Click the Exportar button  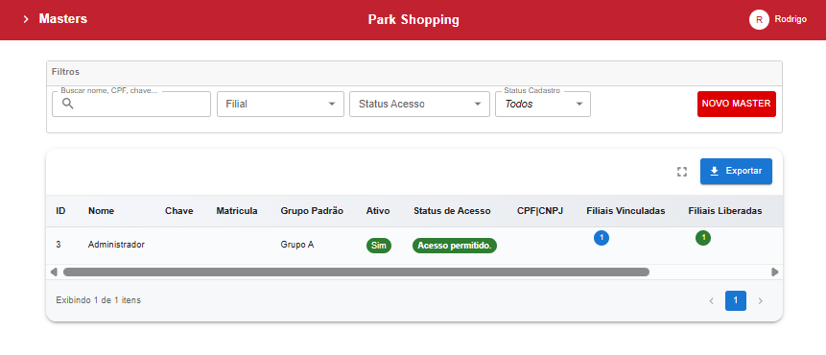coord(736,171)
